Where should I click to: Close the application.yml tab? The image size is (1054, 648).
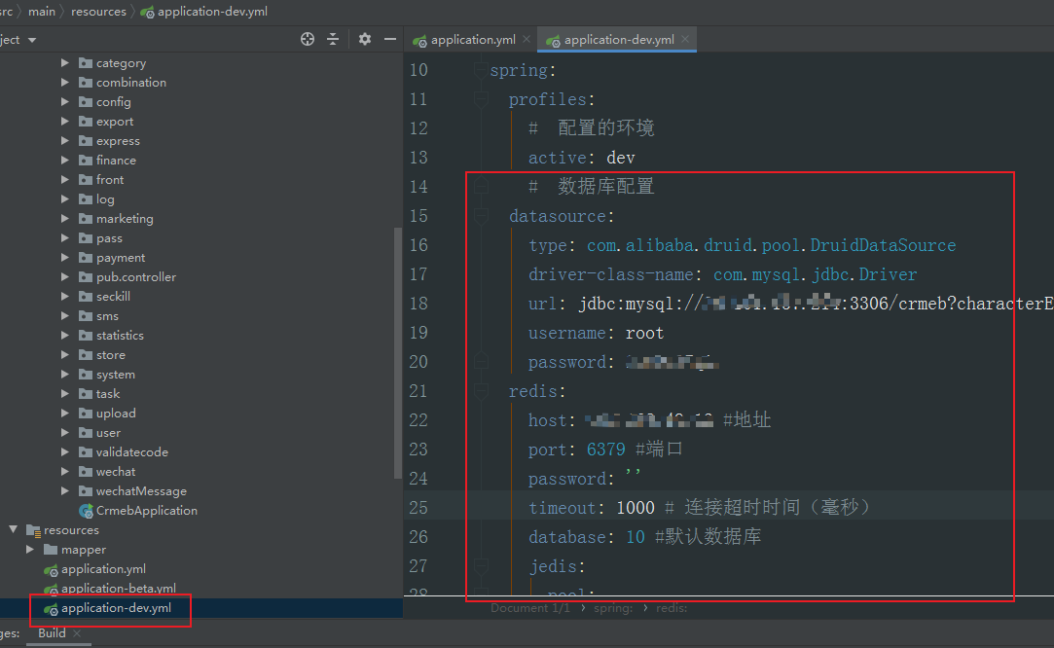[527, 39]
